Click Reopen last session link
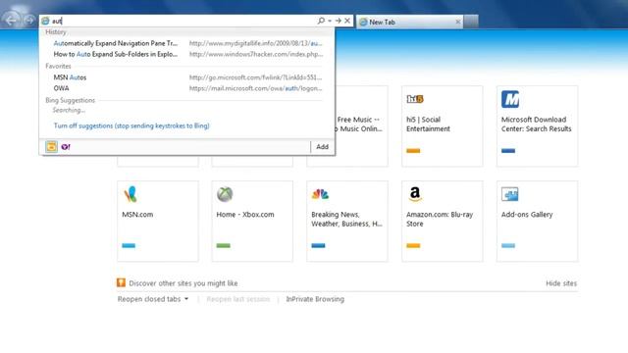This screenshot has width=628, height=353. click(237, 299)
